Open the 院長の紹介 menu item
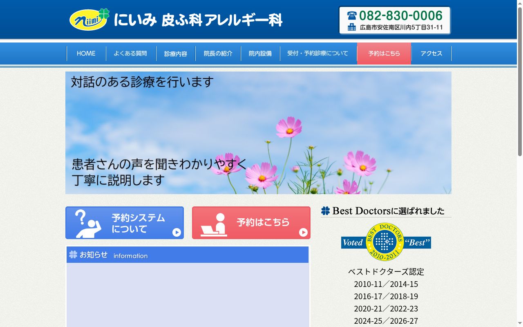Viewport: 523px width, 327px height. (x=218, y=54)
